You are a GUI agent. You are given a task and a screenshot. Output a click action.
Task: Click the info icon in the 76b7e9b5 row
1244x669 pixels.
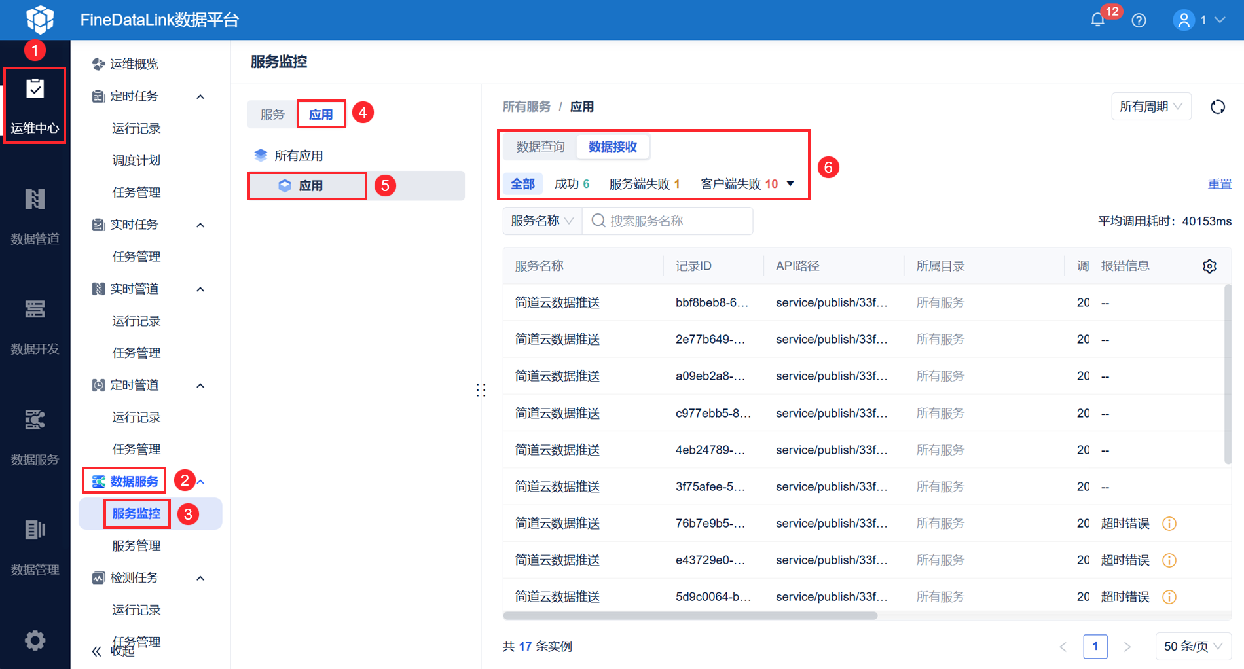tap(1169, 524)
